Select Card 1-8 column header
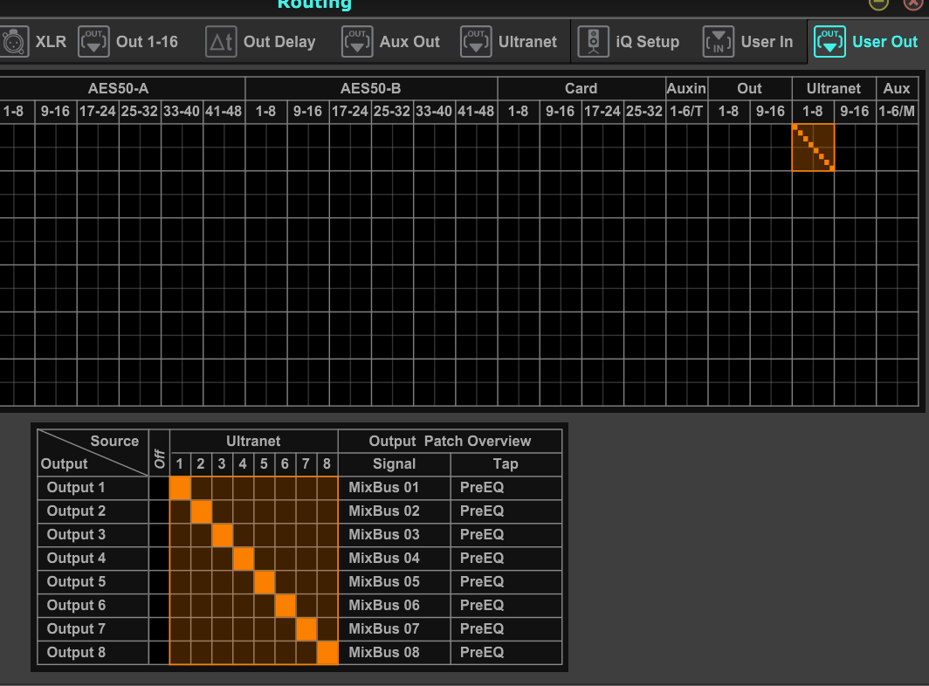This screenshot has width=929, height=686. coord(519,112)
